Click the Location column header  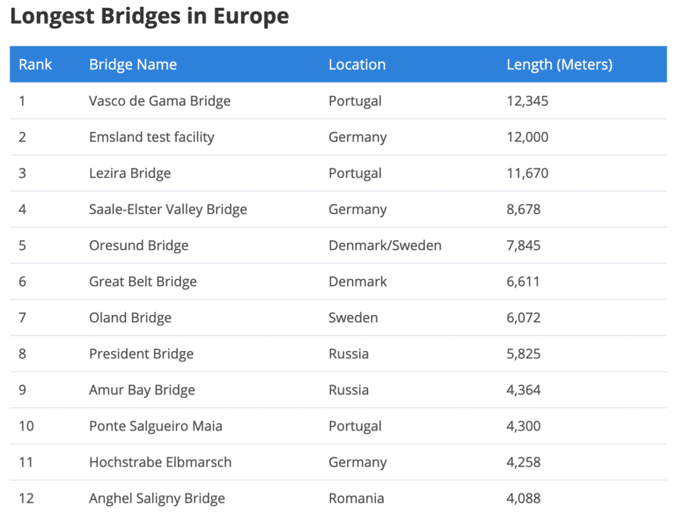[356, 64]
